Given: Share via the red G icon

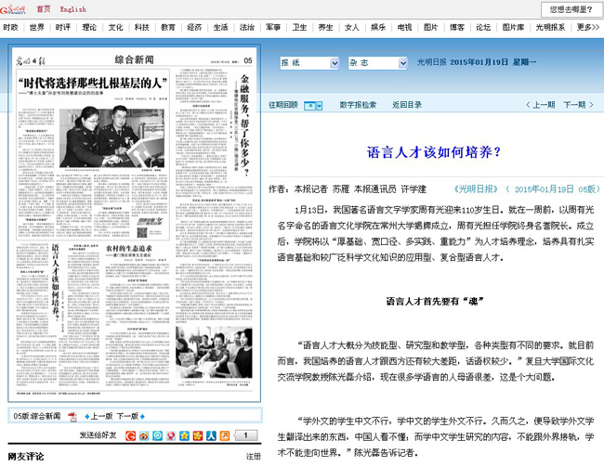Looking at the screenshot, I should coord(131,435).
